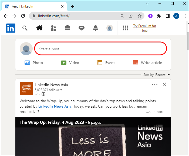The width and height of the screenshot is (189, 156).
Task: Click 5,028,371 followers text
Action: [48, 90]
